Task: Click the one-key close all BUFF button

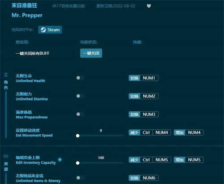Action: (91, 53)
